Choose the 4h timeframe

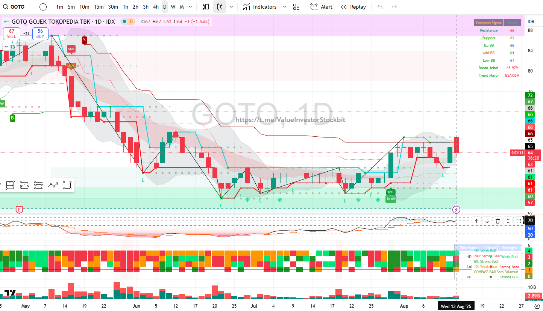[156, 7]
